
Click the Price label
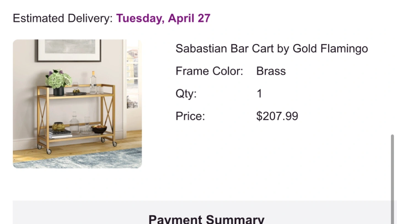tap(190, 116)
